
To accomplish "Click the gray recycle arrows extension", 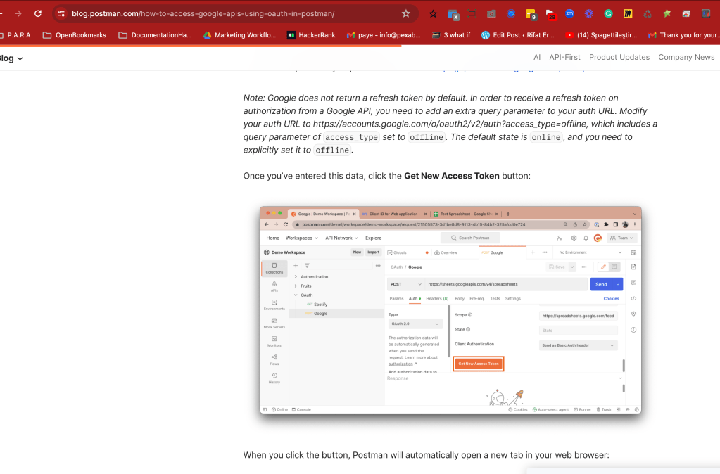I will [x=648, y=14].
